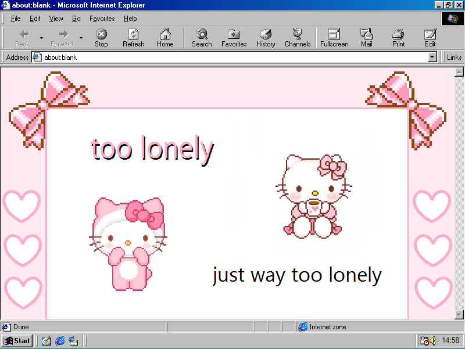Viewport: 465px width, 349px height.
Task: Open the Help menu
Action: (130, 19)
